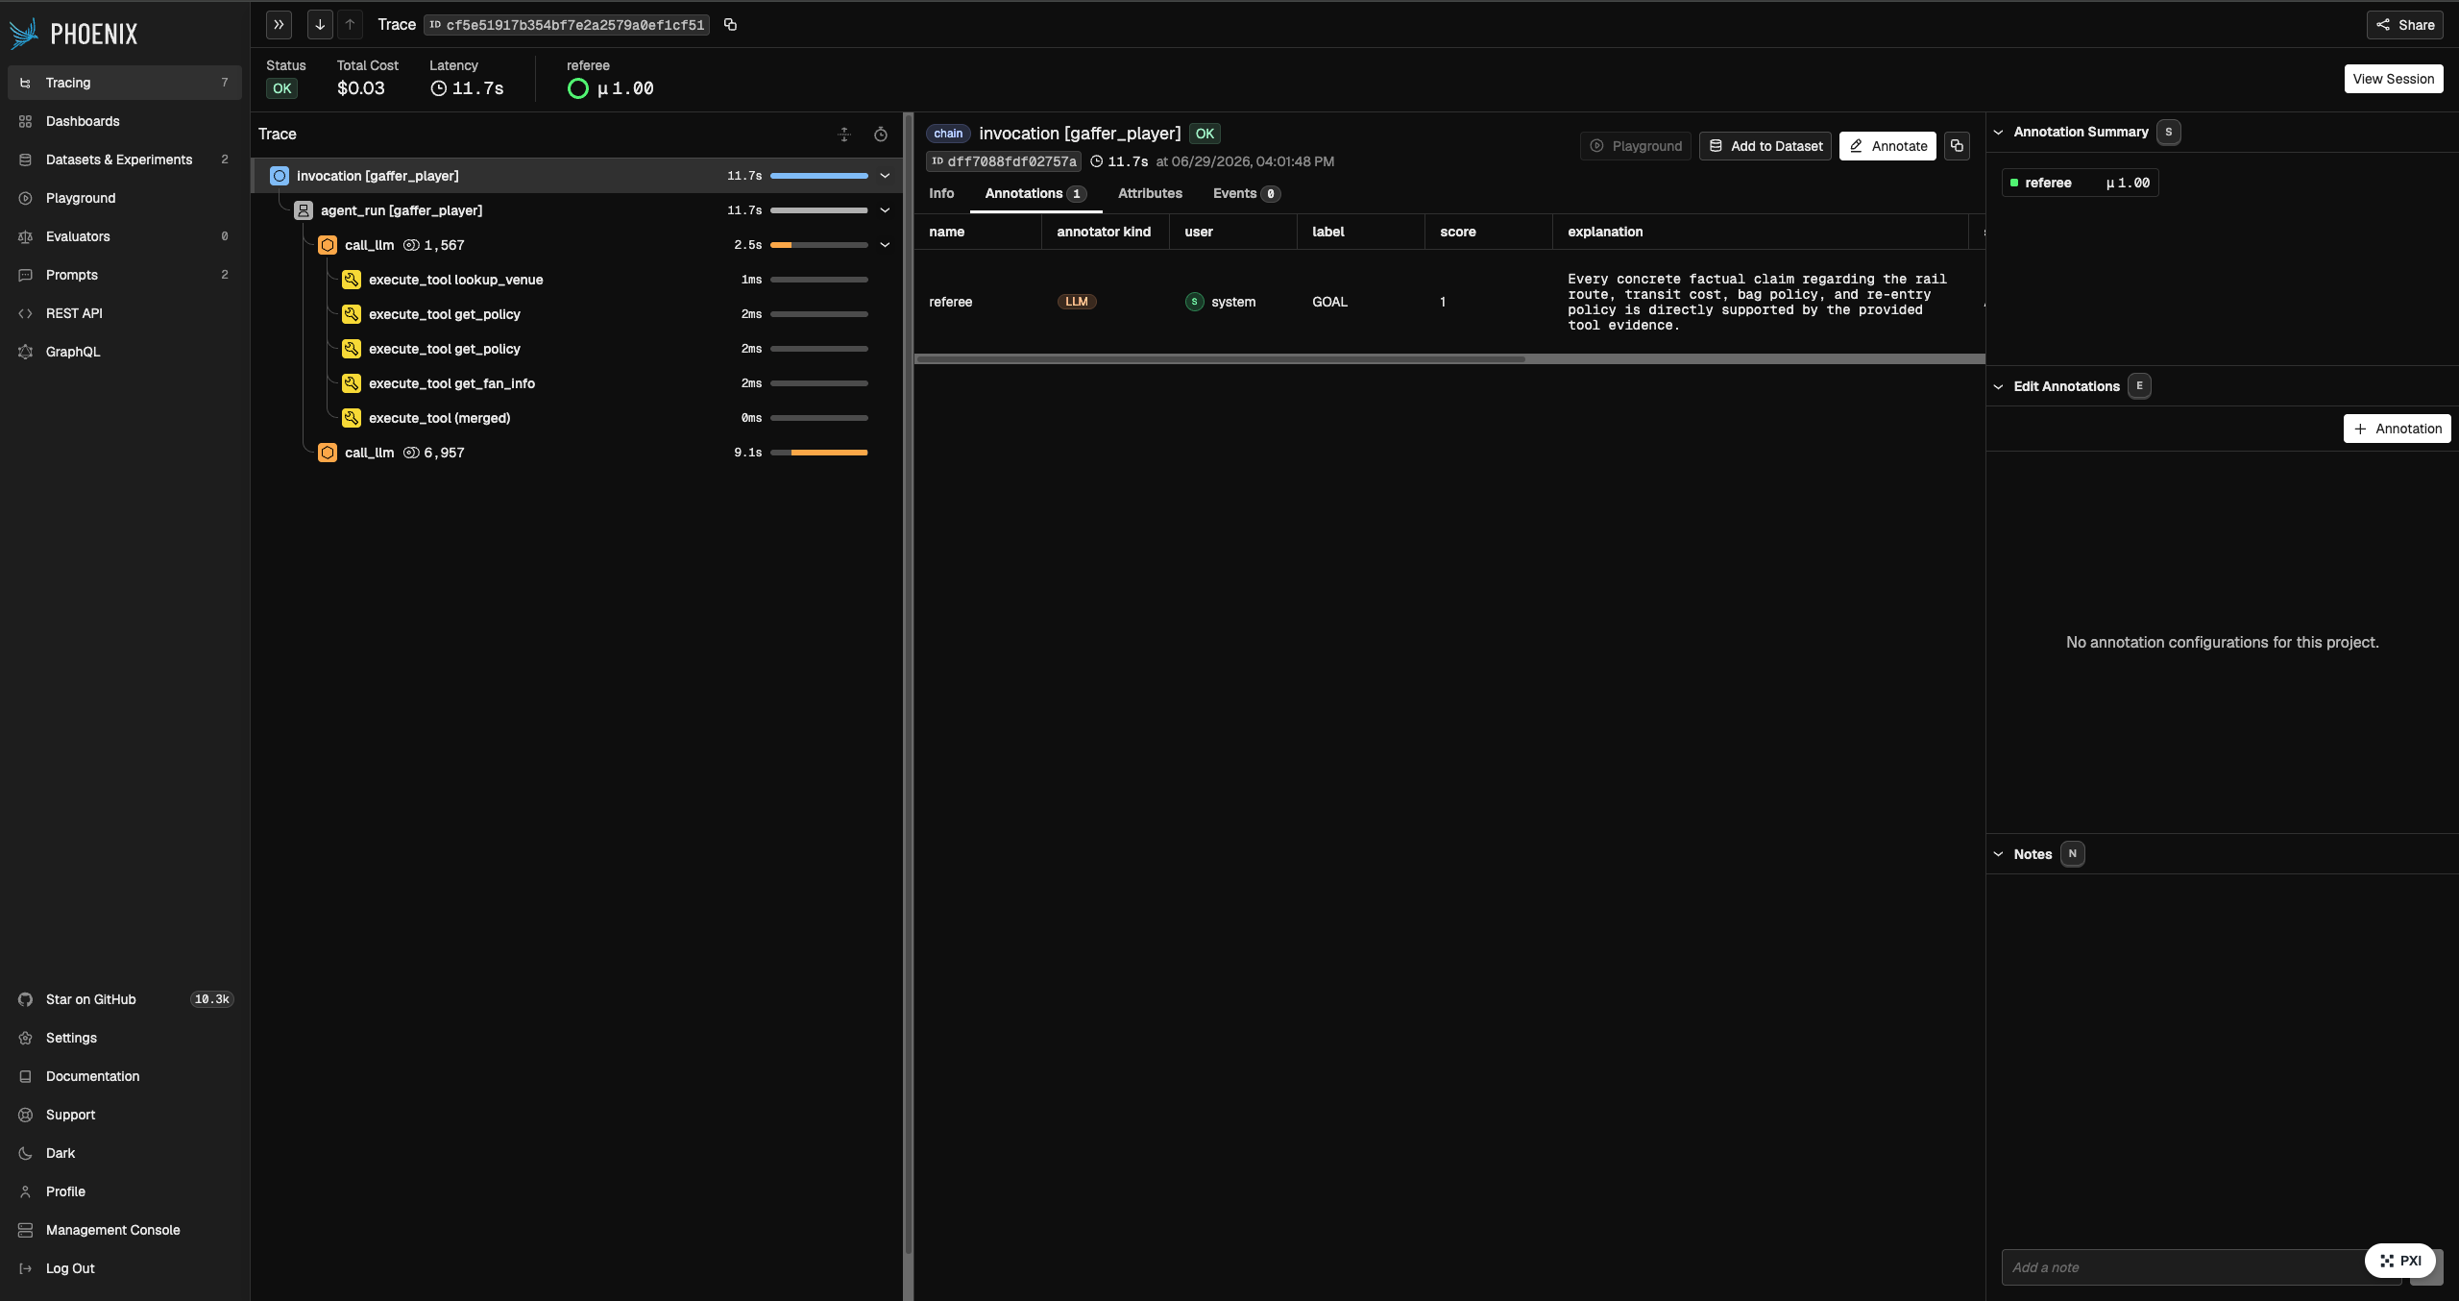Screen dimensions: 2459x1301
Task: Go to previous trace with up arrow
Action: click(351, 25)
